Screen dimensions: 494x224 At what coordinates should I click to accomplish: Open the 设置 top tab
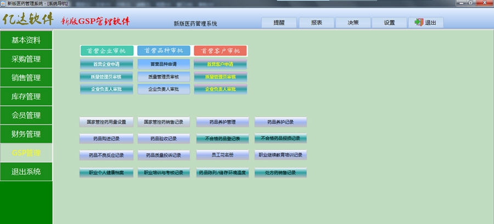(389, 22)
